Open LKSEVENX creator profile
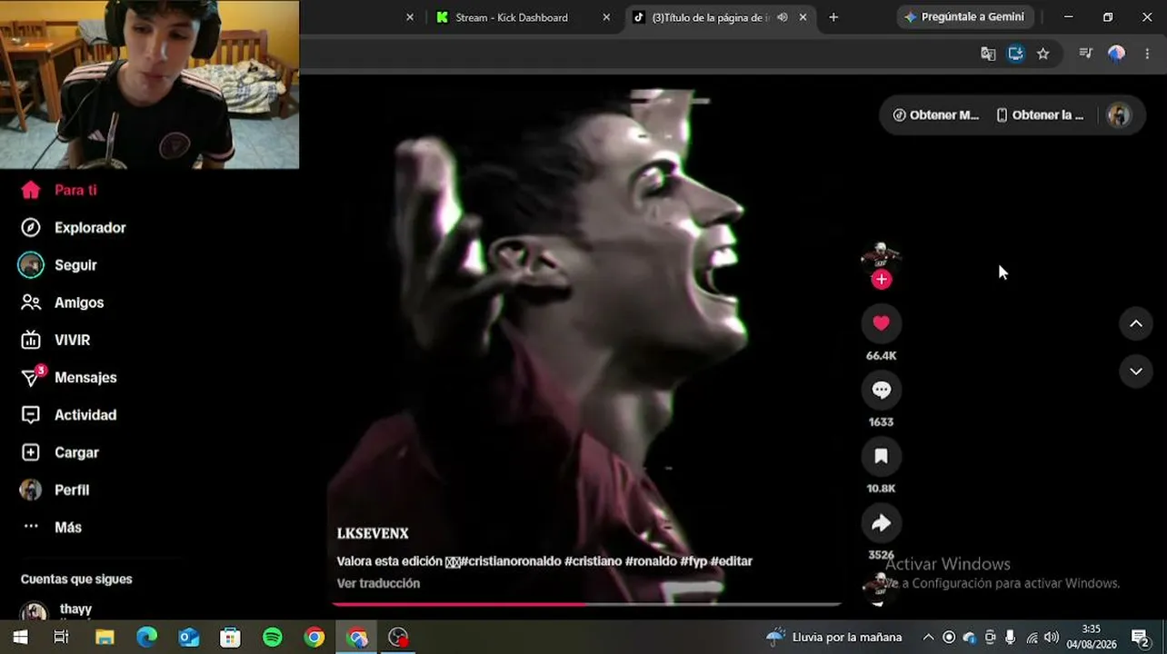Screen dimensions: 1167x654 click(x=373, y=534)
